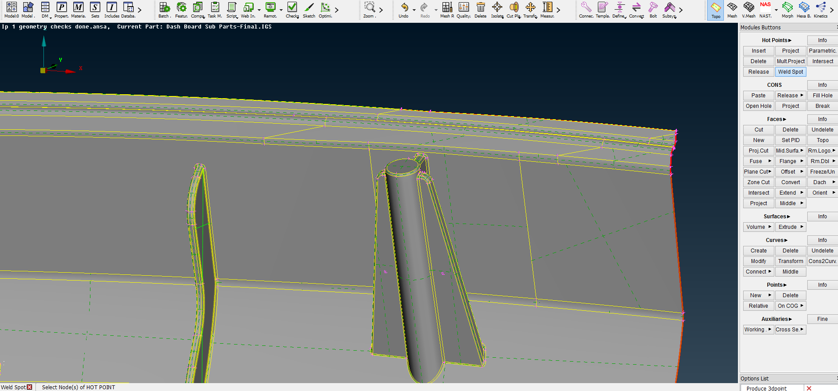Close the Weld Spot function
This screenshot has height=391, width=838.
click(x=29, y=387)
